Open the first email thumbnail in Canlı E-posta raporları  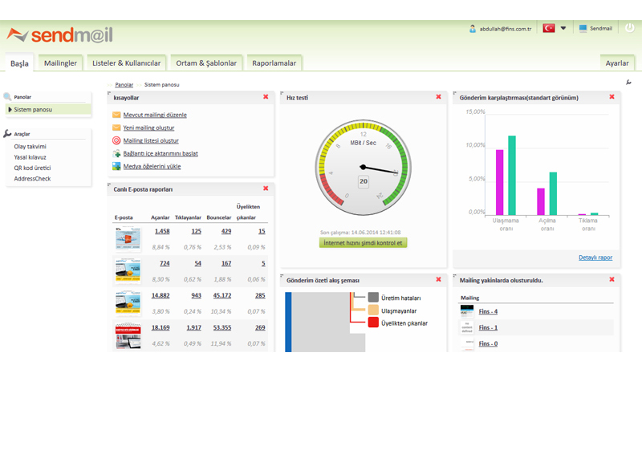coord(128,237)
